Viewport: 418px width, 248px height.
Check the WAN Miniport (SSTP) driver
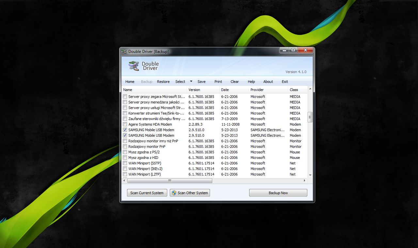pos(125,163)
